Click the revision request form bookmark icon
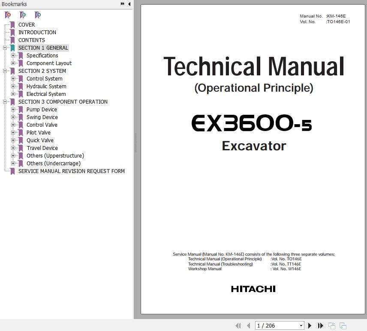The height and width of the screenshot is (331, 367). (12, 171)
